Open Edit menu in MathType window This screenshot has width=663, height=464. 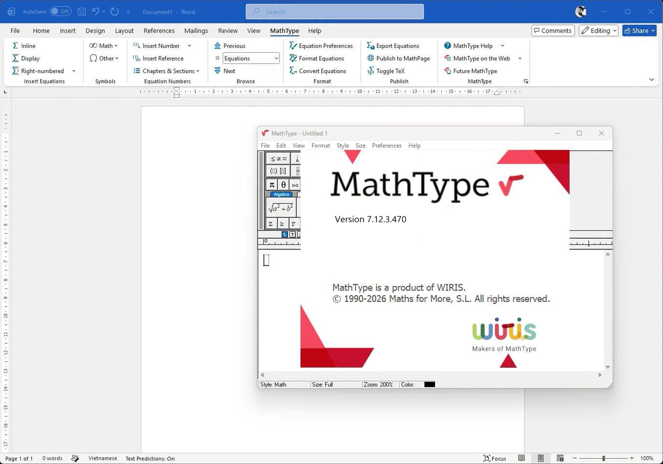coord(281,145)
